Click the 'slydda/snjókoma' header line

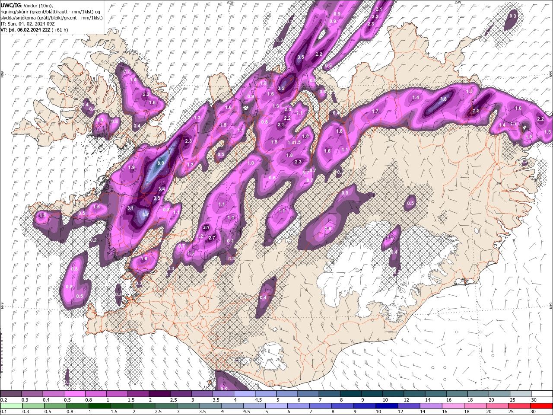point(51,18)
